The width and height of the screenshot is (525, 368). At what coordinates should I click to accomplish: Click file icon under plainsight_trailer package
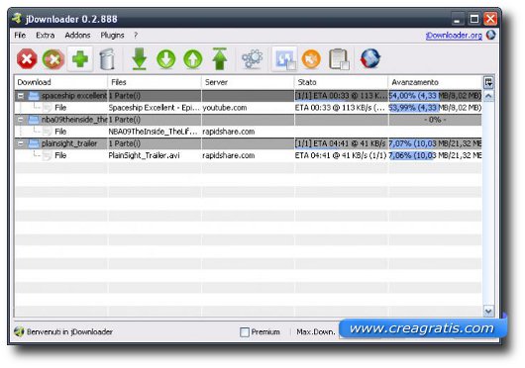[x=48, y=155]
